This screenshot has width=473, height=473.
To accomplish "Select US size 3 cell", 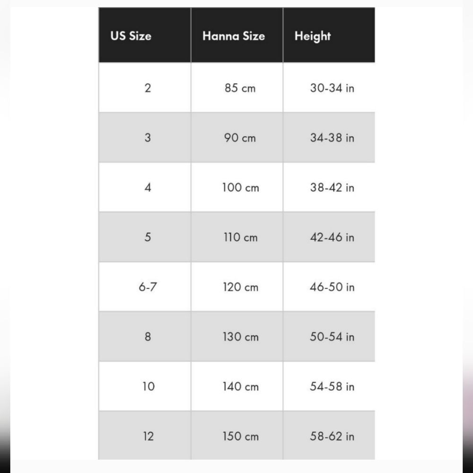I will (x=145, y=137).
